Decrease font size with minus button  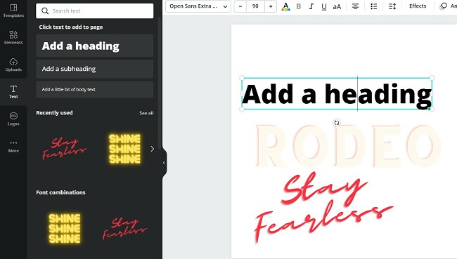pos(240,6)
